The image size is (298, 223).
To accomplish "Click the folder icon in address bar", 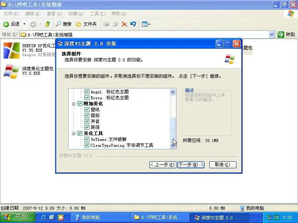I will point(23,35).
